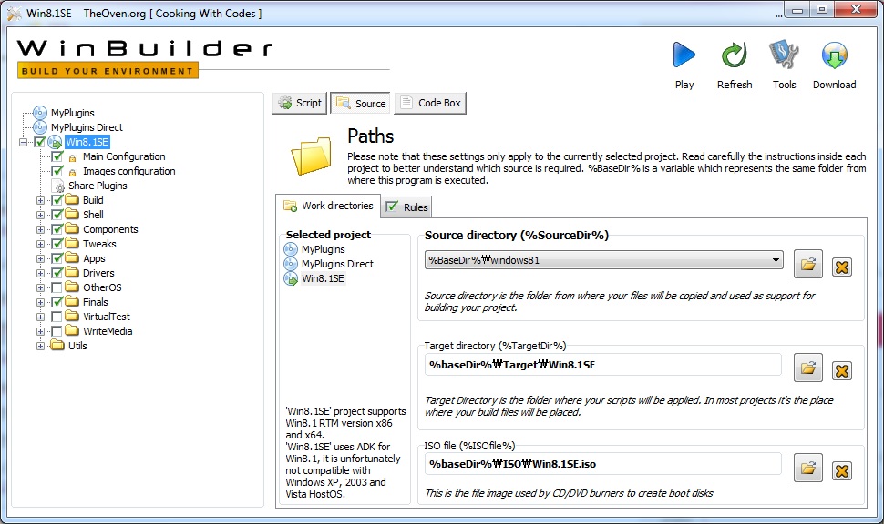Click the Target directory input field
This screenshot has height=524, width=884.
pos(602,364)
